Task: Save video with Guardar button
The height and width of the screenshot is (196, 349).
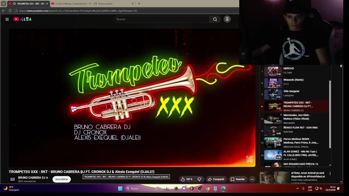Action: 238,179
